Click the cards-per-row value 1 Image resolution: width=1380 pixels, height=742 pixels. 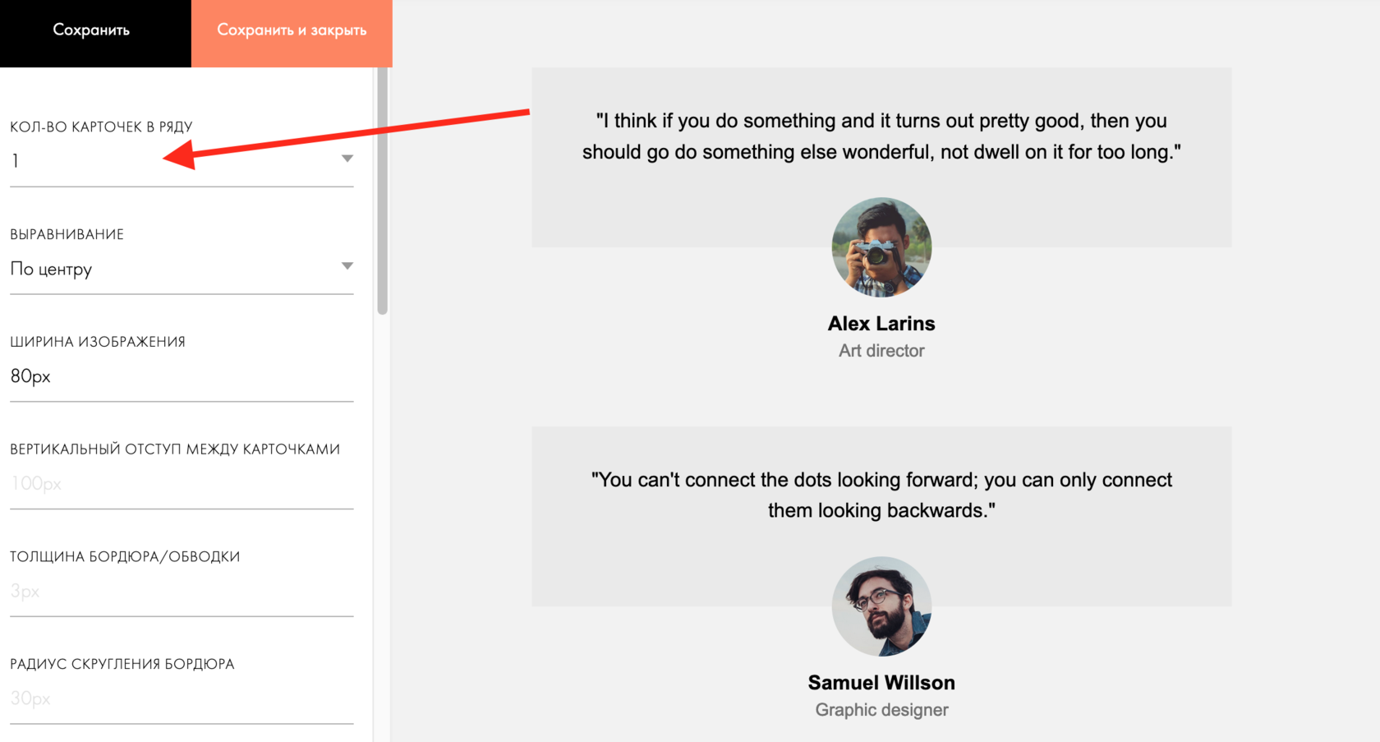coord(16,161)
